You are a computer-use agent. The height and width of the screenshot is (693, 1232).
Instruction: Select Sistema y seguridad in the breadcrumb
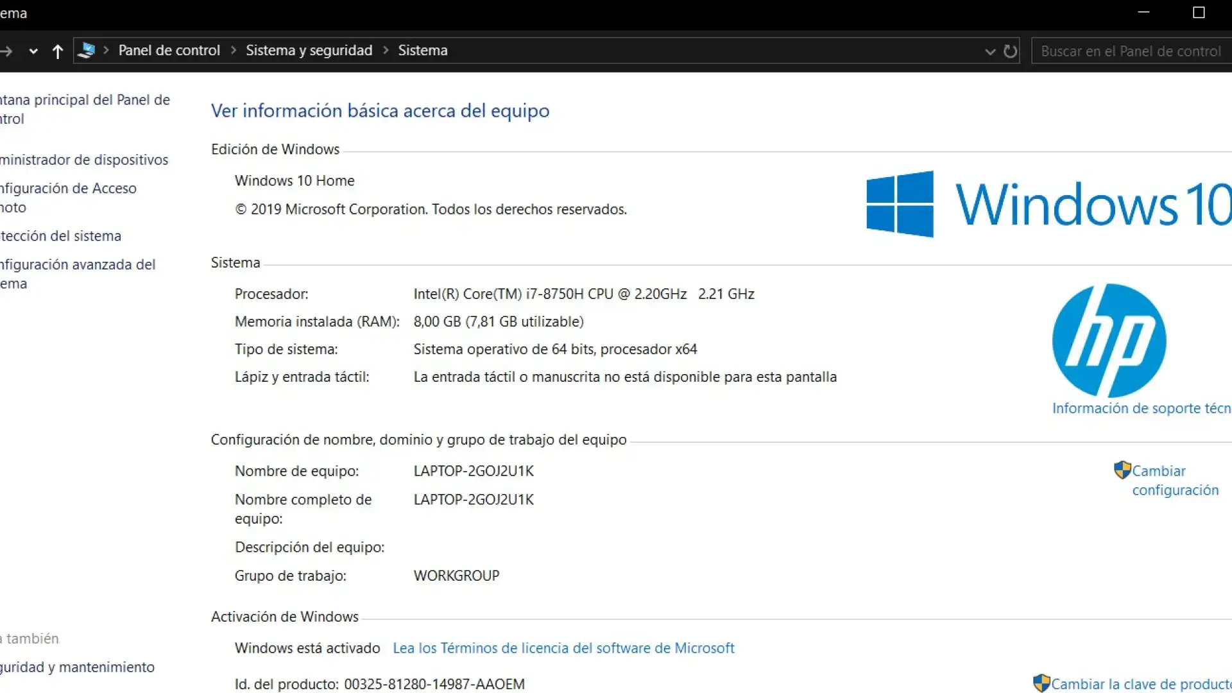[309, 50]
